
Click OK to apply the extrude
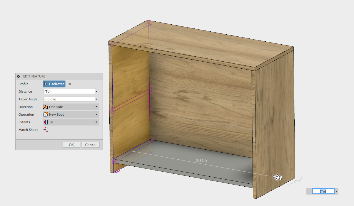(71, 145)
